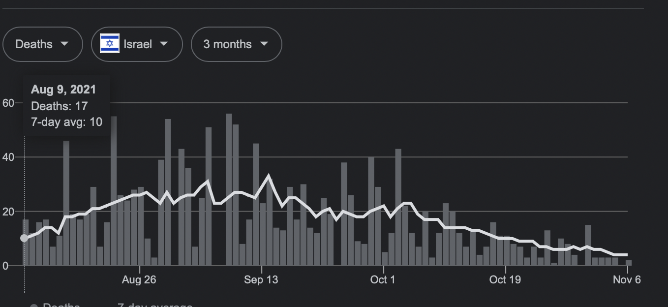Click the Oct 19 axis label
The width and height of the screenshot is (668, 307).
tap(505, 280)
